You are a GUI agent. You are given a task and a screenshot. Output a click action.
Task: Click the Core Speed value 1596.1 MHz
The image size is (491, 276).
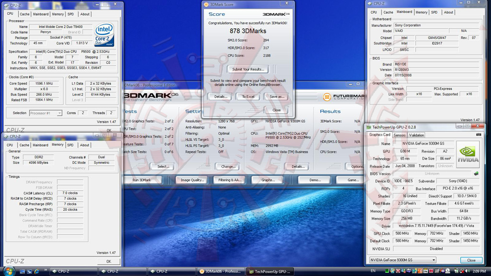click(x=44, y=83)
